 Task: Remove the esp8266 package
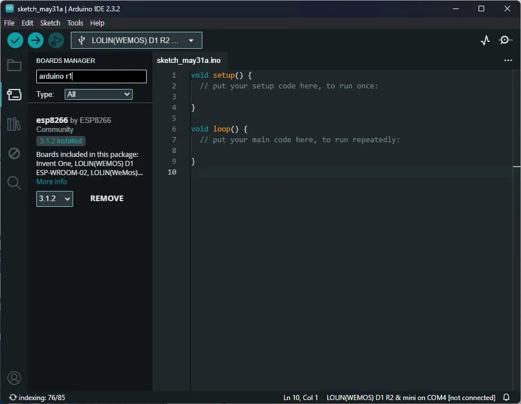107,198
